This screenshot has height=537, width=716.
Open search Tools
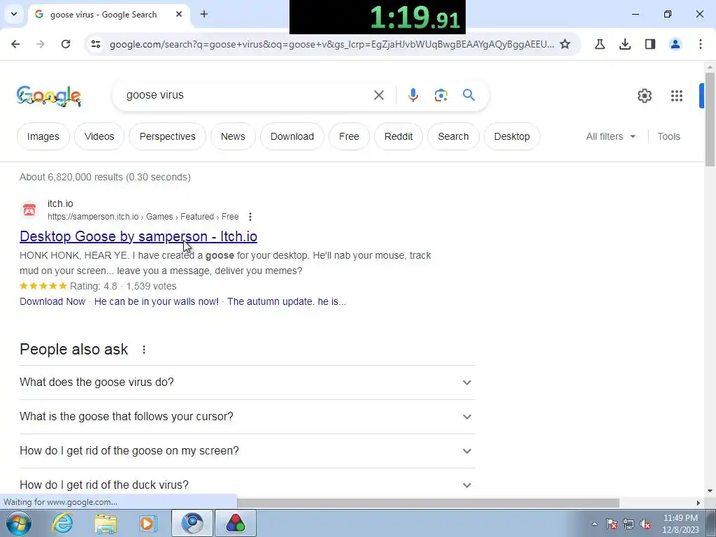668,136
